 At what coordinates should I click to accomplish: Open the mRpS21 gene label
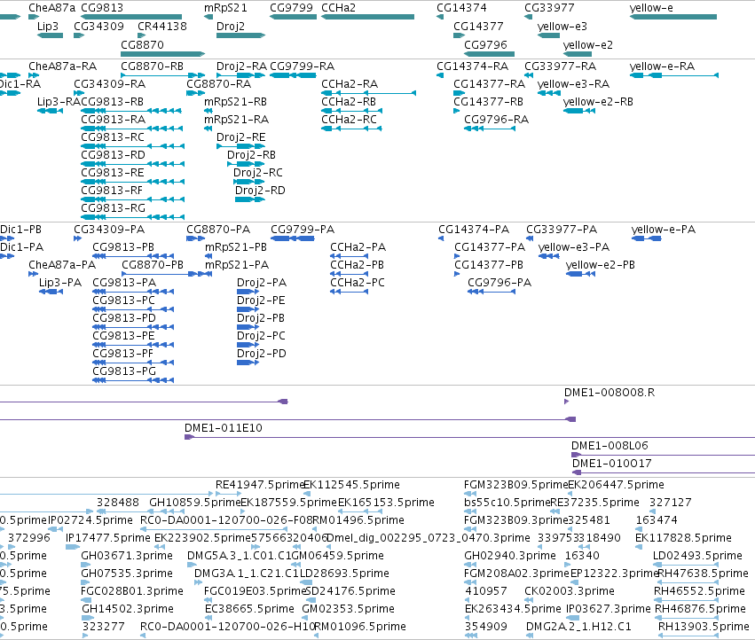[x=225, y=8]
